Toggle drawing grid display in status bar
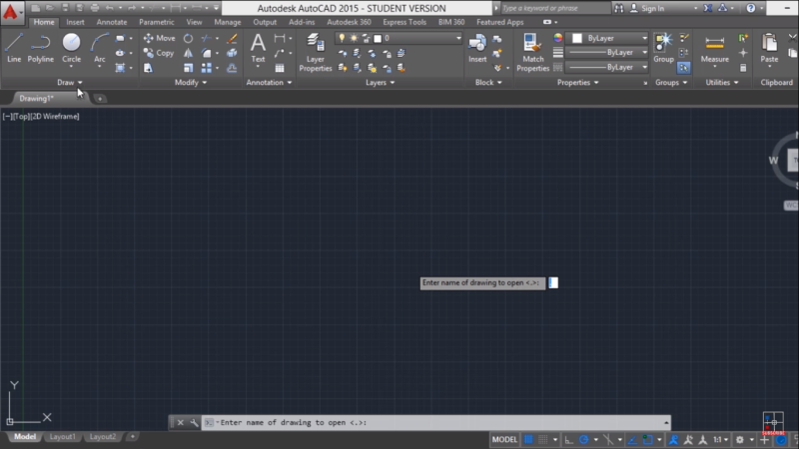The image size is (799, 449). 528,439
